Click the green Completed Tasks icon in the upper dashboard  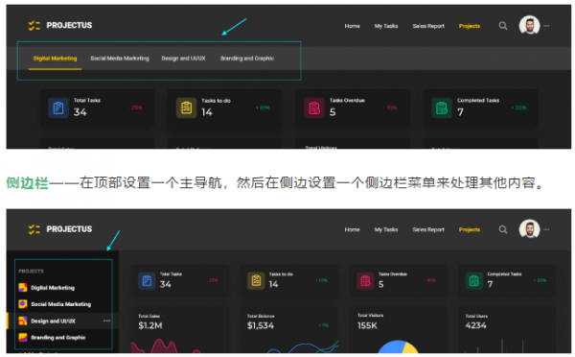tap(442, 108)
